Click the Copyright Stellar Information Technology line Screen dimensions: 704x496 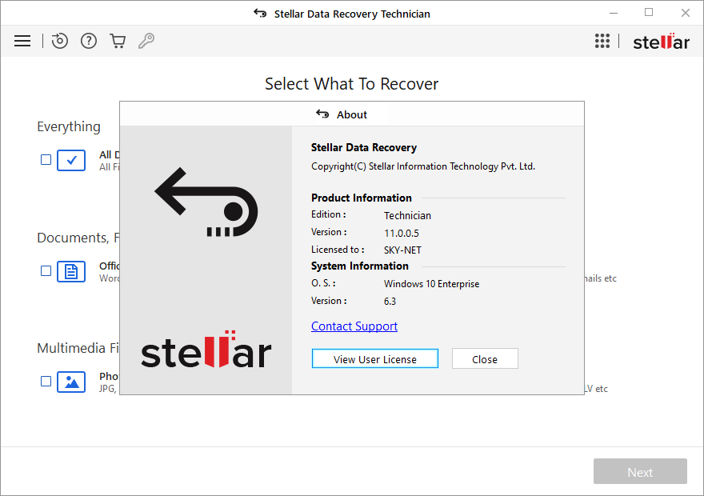click(423, 166)
